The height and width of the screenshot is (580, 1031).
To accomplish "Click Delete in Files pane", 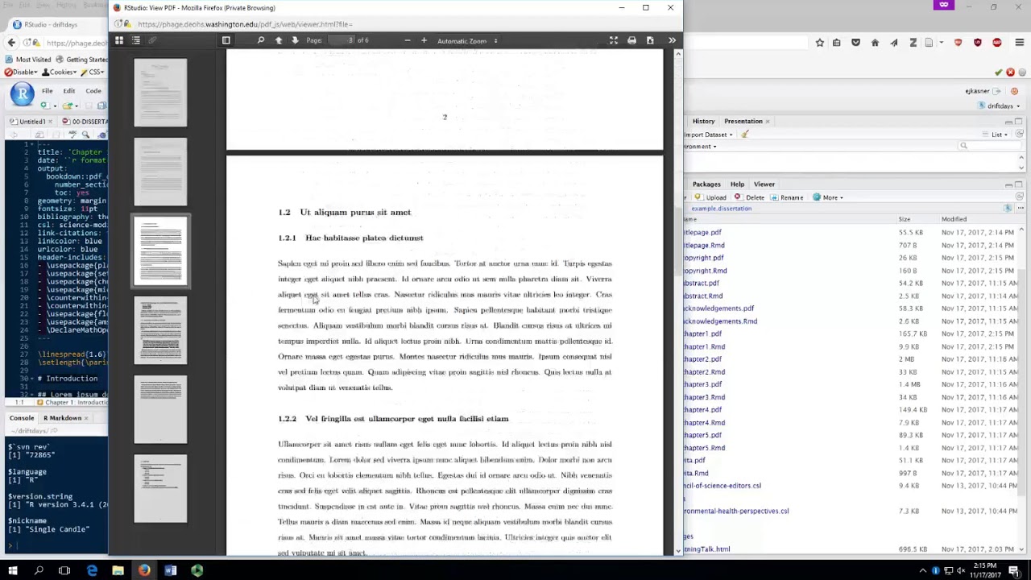I will (x=749, y=197).
